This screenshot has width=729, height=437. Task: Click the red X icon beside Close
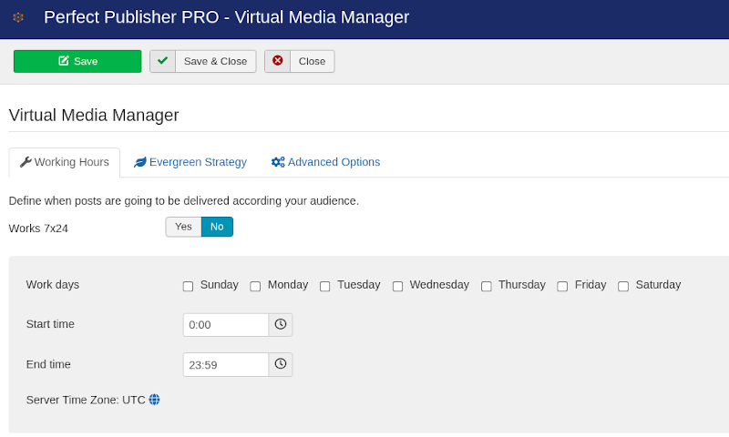coord(278,61)
